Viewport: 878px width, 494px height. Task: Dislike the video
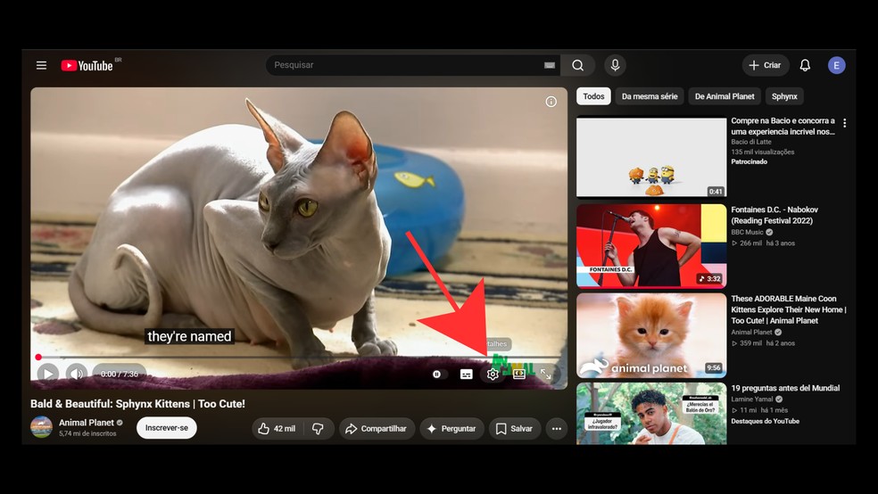tap(318, 429)
